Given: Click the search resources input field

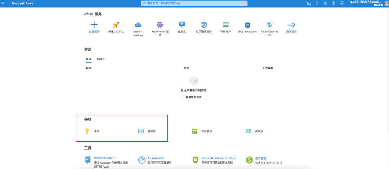Looking at the screenshot, I should tap(194, 3).
